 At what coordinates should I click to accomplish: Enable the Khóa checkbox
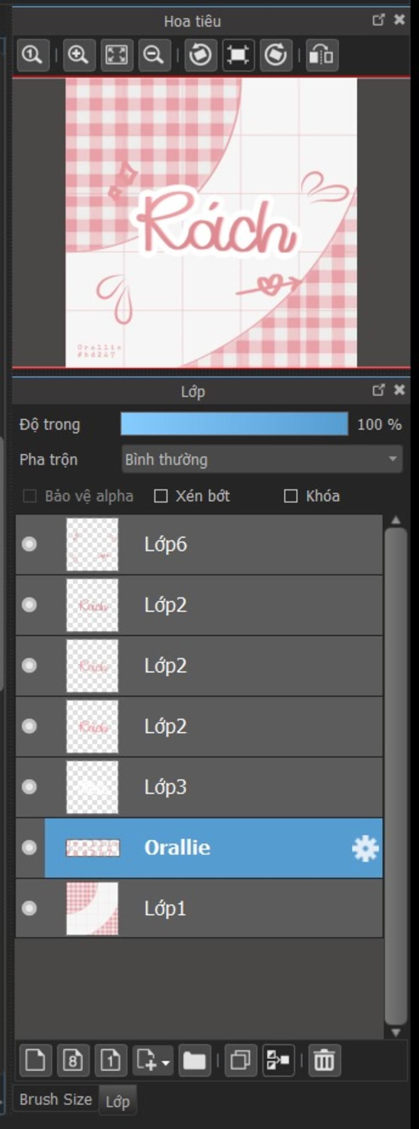pyautogui.click(x=291, y=496)
